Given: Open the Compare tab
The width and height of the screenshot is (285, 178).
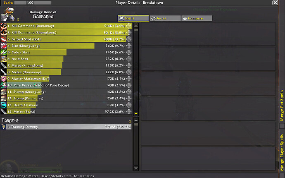Looking at the screenshot, I should coord(197,18).
